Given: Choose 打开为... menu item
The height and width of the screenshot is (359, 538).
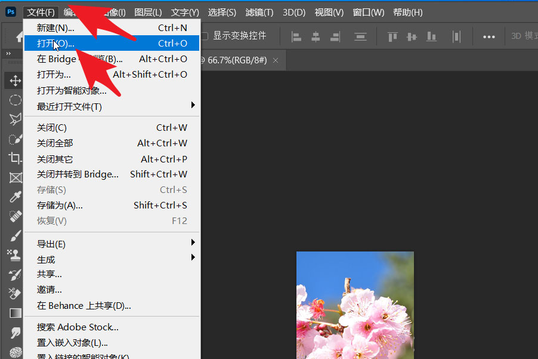Looking at the screenshot, I should point(112,75).
